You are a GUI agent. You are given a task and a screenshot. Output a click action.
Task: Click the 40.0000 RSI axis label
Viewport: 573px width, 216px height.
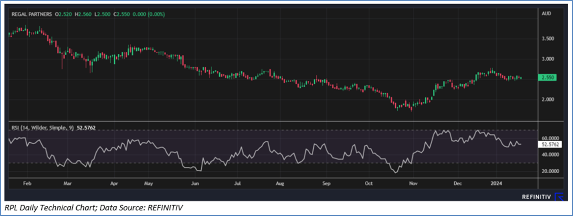(x=550, y=155)
